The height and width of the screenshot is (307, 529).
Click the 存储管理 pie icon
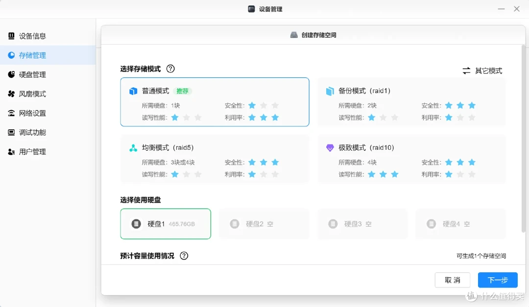[11, 55]
